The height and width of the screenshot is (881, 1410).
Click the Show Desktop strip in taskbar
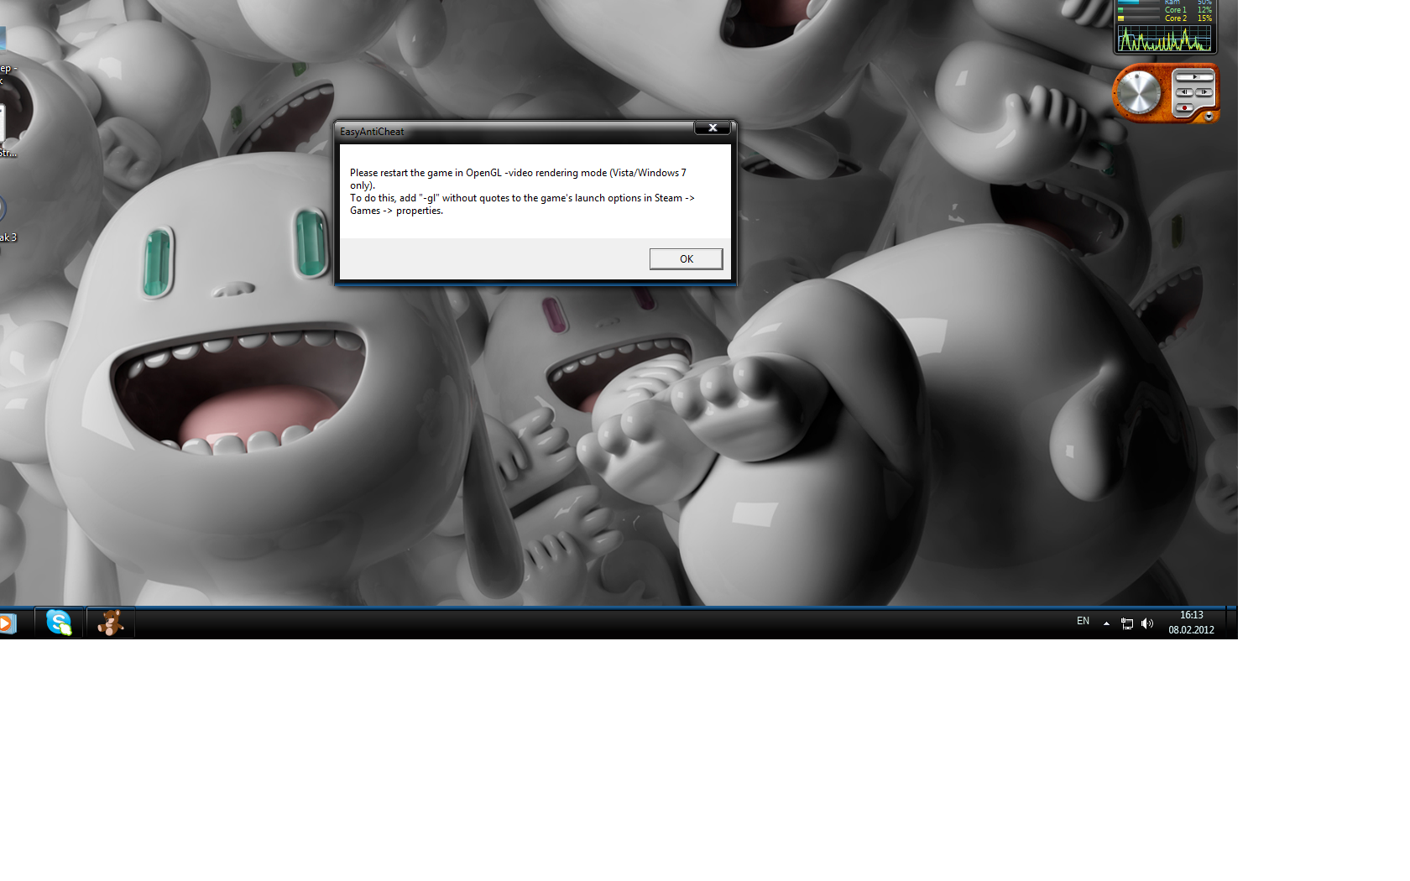click(1231, 623)
